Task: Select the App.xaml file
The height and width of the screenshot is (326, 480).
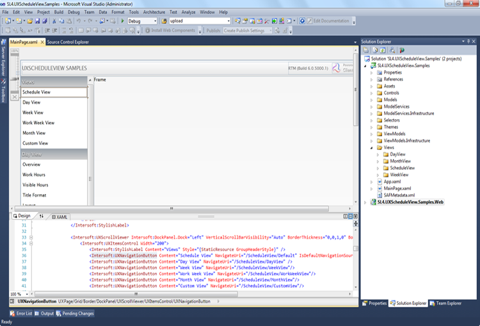Action: coord(392,182)
